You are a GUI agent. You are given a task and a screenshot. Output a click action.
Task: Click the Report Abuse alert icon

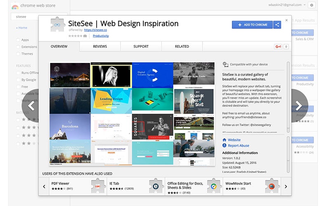coord(224,145)
